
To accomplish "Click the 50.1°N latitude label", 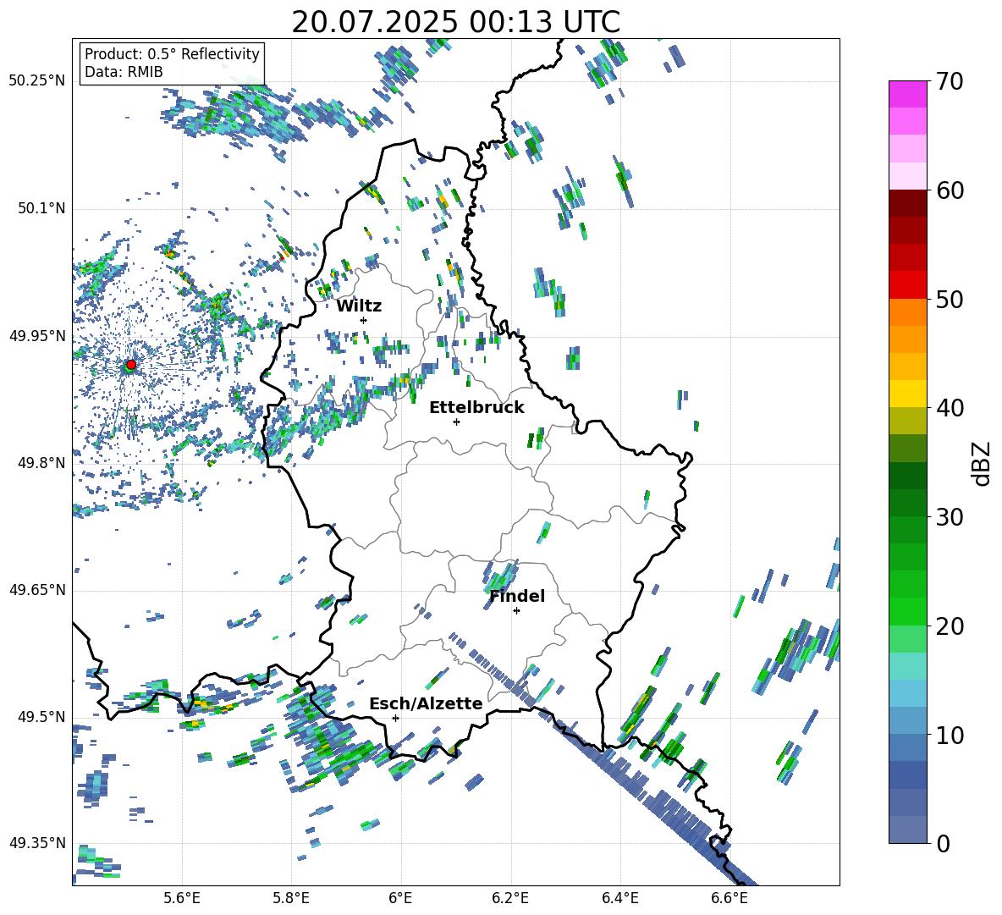I will tap(41, 208).
